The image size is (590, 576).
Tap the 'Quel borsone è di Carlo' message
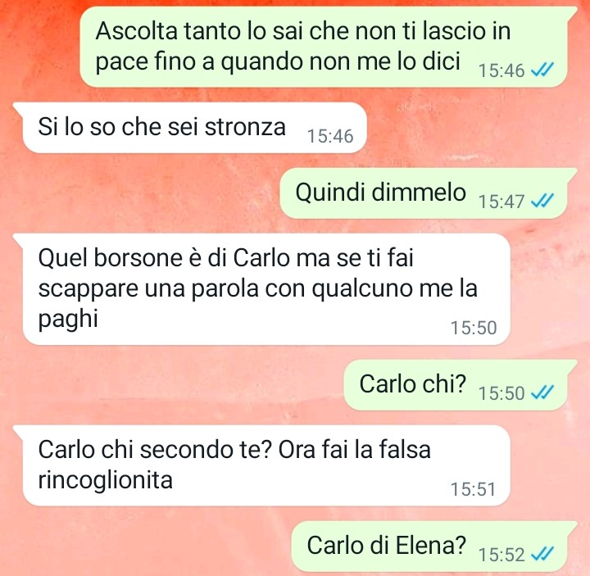pyautogui.click(x=261, y=289)
